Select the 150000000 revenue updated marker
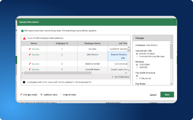The height and width of the screenshot is (120, 193). tap(137, 65)
